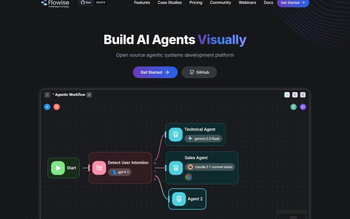Image resolution: width=350 pixels, height=219 pixels.
Task: Open the Community menu item
Action: pos(220,3)
